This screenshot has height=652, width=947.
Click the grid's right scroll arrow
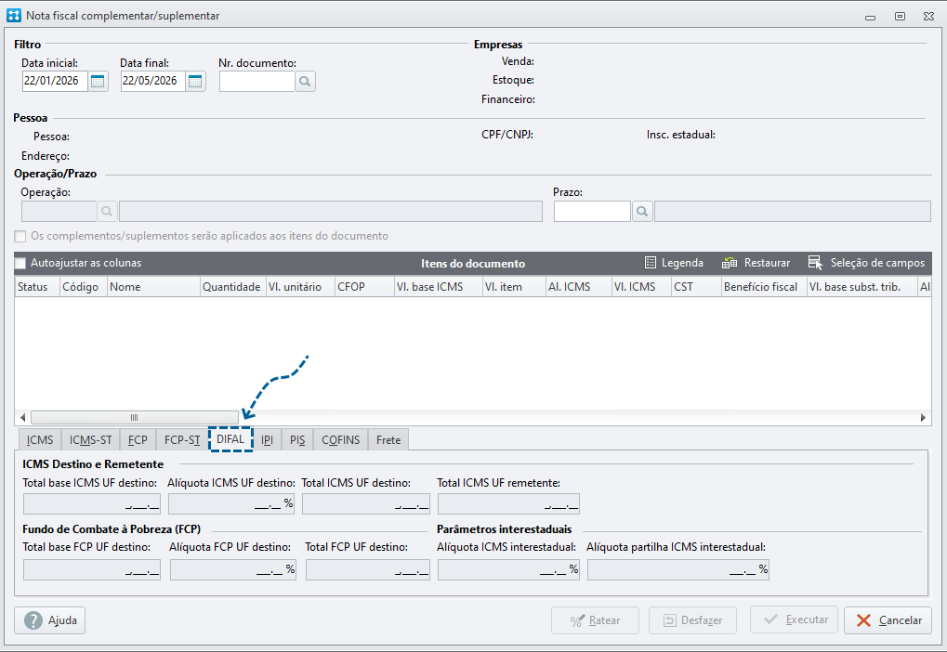tap(923, 417)
